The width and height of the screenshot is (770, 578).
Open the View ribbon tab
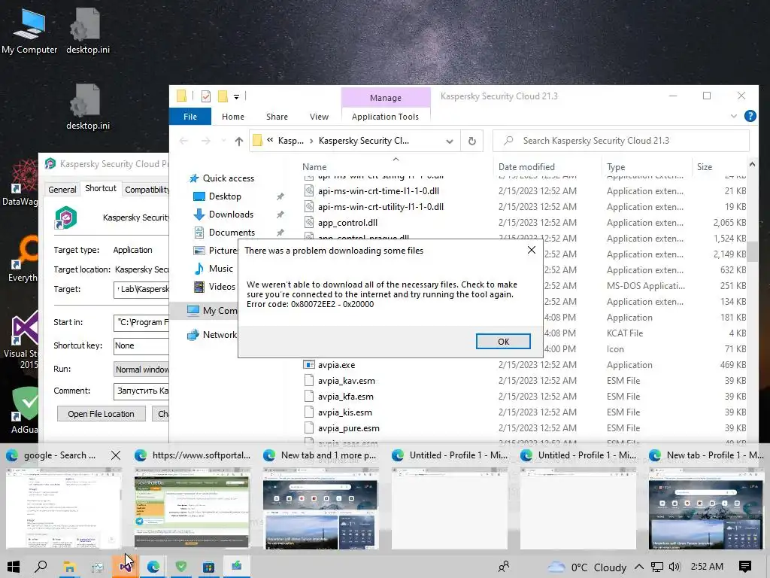point(319,117)
